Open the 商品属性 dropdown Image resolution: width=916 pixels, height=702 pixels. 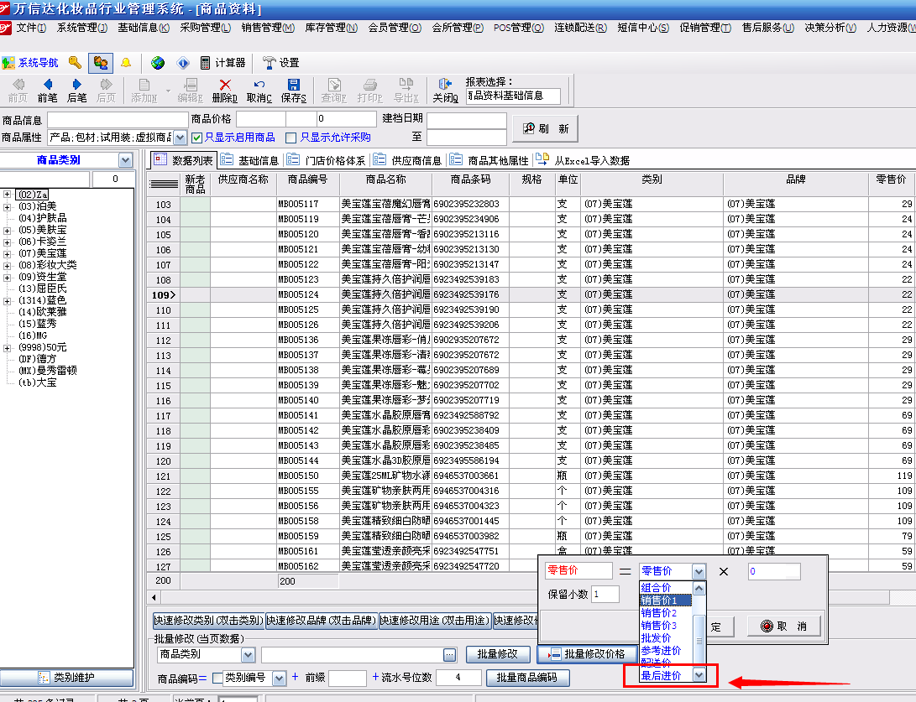pyautogui.click(x=181, y=138)
